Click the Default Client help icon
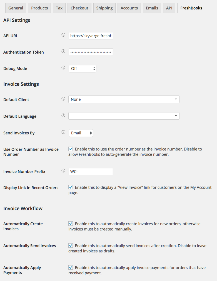The image size is (217, 281). (63, 99)
